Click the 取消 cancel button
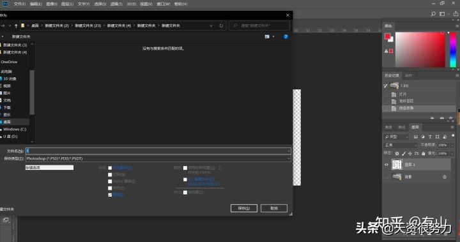Screen dimensions: 460x242 click(x=274, y=208)
